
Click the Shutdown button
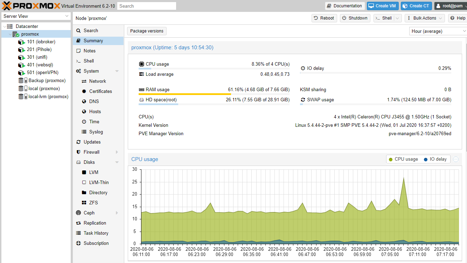click(355, 18)
